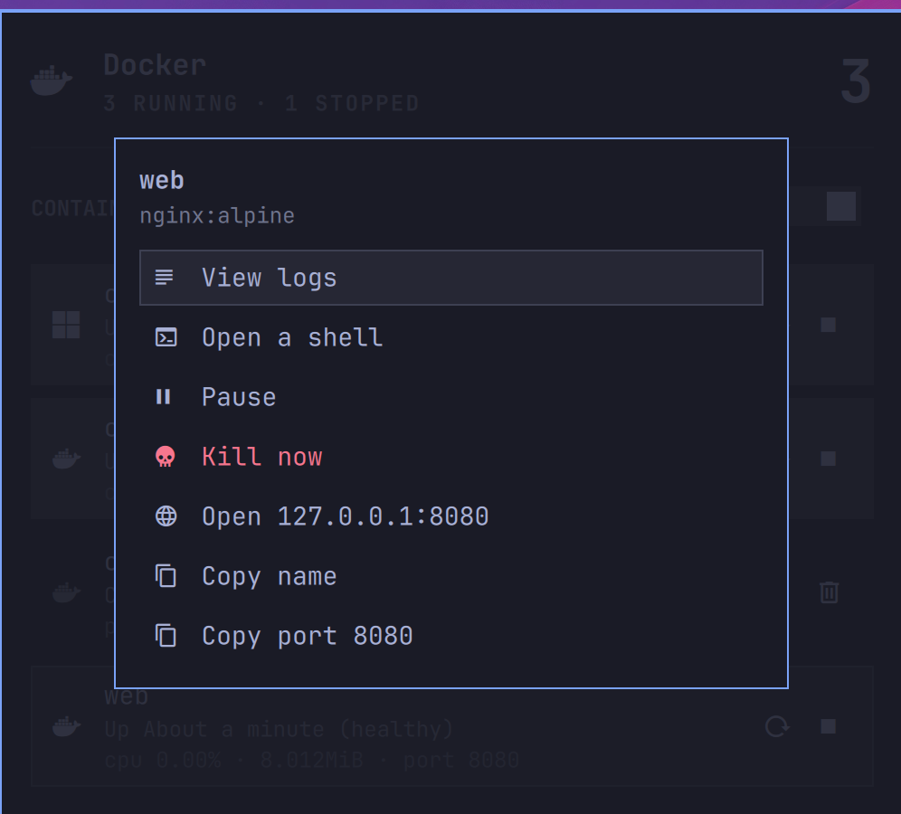This screenshot has width=901, height=814.
Task: Click the bold "web" popup title
Action: [161, 180]
